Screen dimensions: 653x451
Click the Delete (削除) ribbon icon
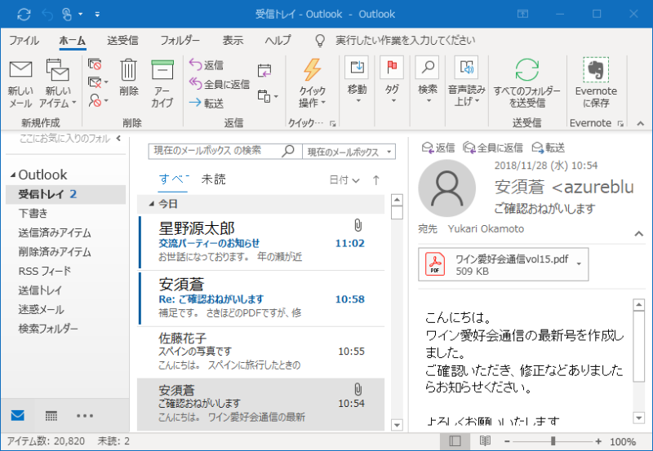129,72
